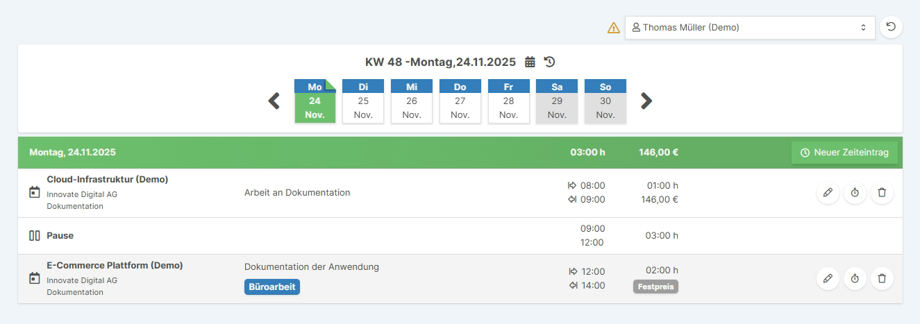The image size is (920, 324).
Task: Click the Festpreis badge
Action: [x=655, y=287]
